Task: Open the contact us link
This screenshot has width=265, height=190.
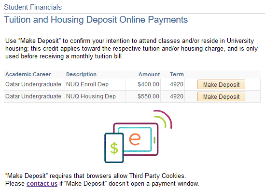Action: [42, 183]
